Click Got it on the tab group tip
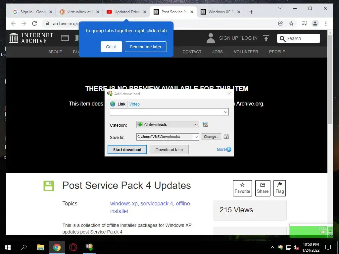 pos(111,47)
